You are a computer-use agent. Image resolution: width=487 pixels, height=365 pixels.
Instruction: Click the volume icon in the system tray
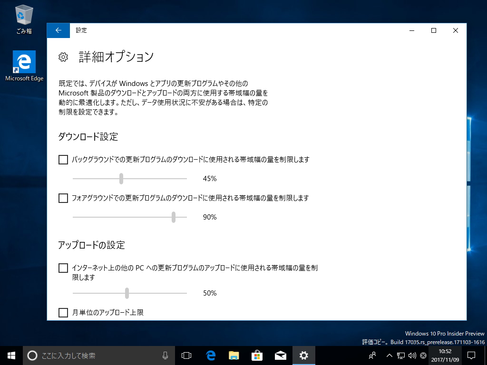tap(412, 355)
